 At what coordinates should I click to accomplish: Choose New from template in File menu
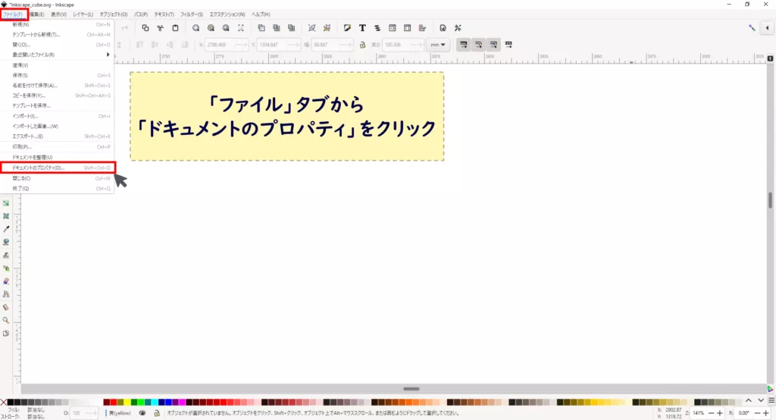point(57,35)
